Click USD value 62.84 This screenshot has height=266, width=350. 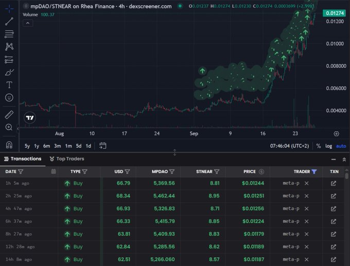click(123, 247)
